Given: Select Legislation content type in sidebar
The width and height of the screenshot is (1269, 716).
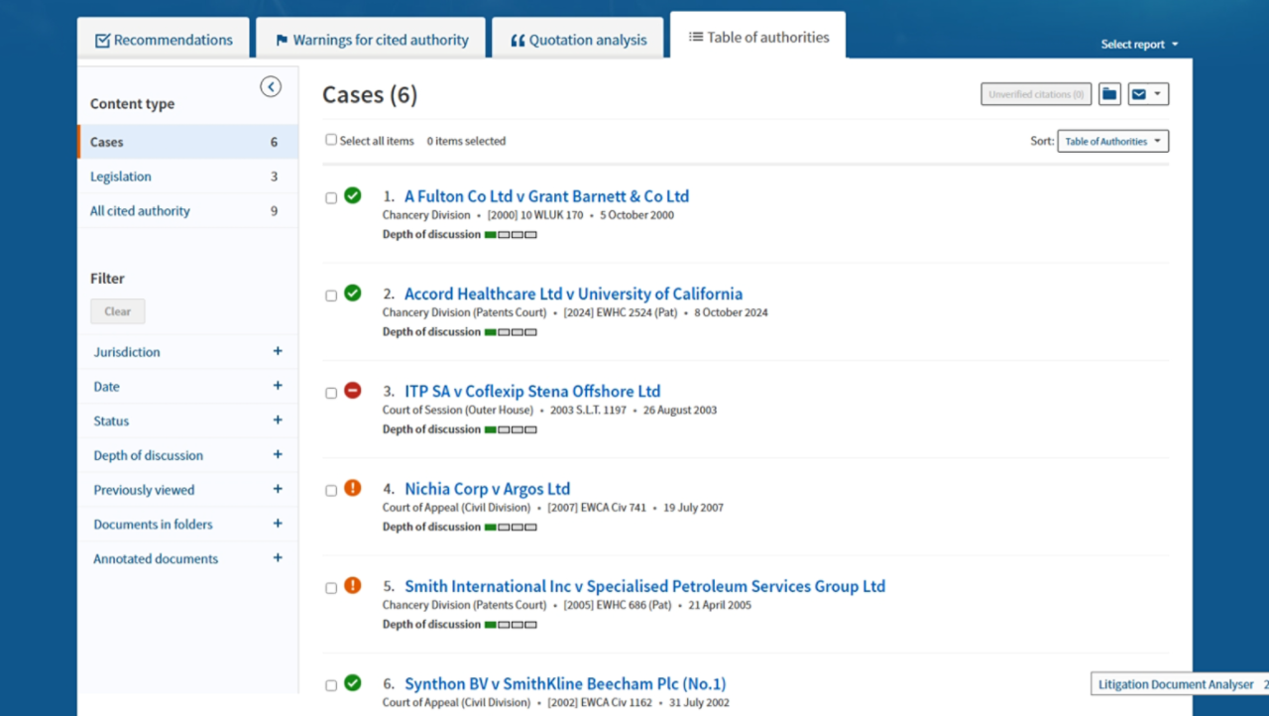Looking at the screenshot, I should pyautogui.click(x=121, y=177).
